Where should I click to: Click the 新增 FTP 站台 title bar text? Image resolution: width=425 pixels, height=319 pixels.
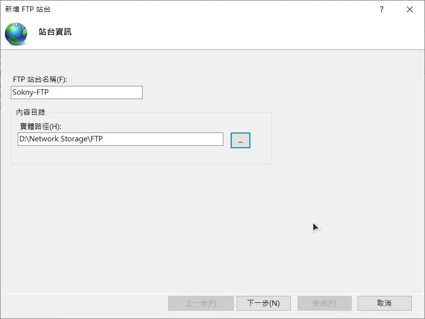[x=28, y=9]
